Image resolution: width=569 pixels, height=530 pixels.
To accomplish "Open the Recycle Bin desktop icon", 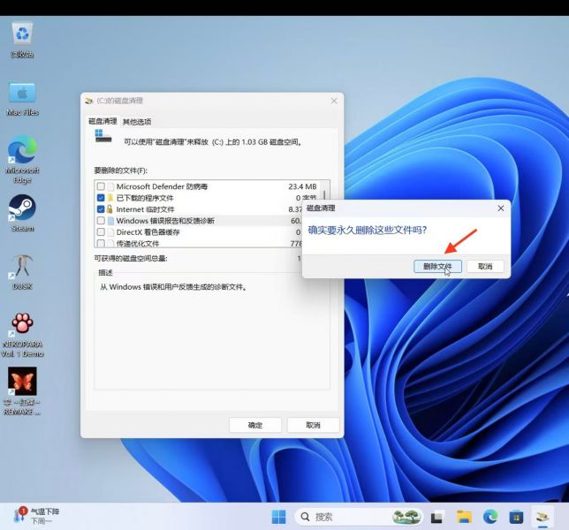I will (x=22, y=39).
